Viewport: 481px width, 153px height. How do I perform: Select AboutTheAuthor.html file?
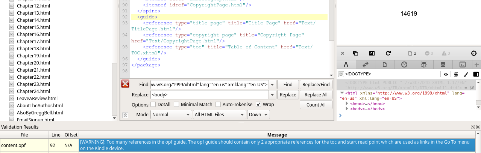pos(39,106)
